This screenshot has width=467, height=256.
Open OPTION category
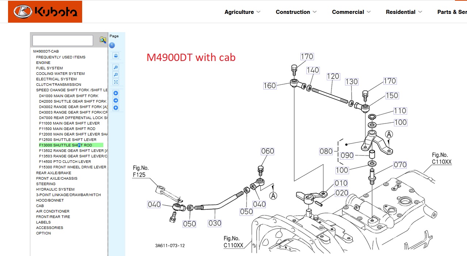coord(43,233)
